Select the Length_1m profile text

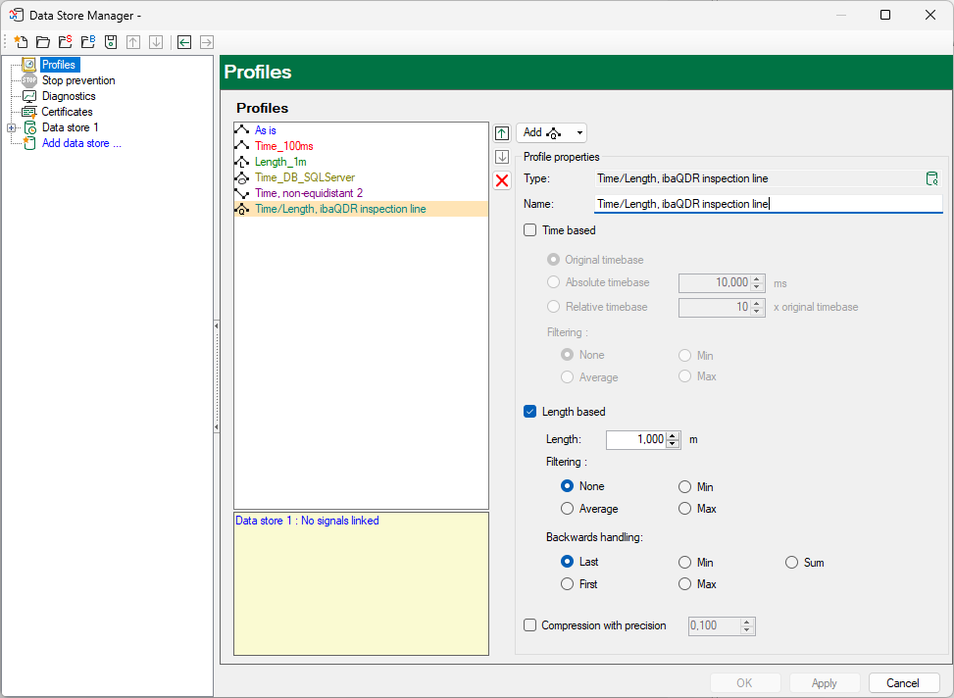click(x=280, y=162)
